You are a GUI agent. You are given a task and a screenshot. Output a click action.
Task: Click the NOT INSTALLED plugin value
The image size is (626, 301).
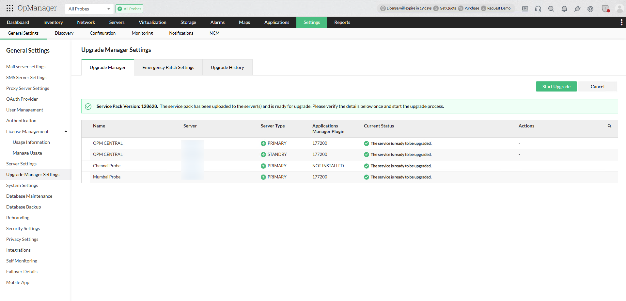tap(328, 166)
